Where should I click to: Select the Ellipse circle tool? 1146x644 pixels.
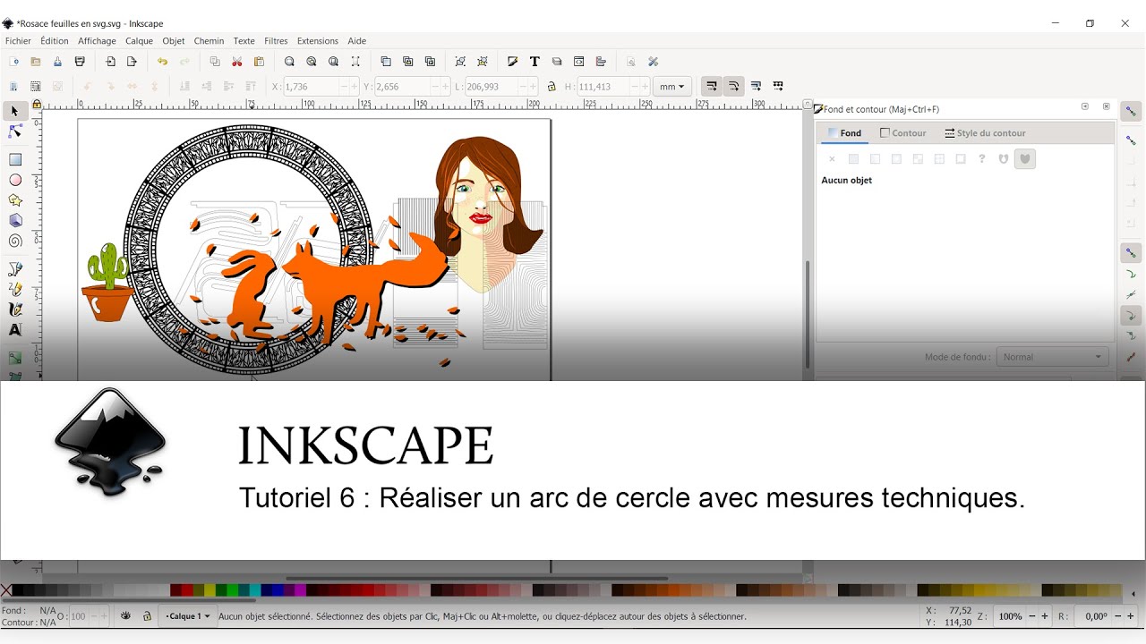pyautogui.click(x=15, y=180)
